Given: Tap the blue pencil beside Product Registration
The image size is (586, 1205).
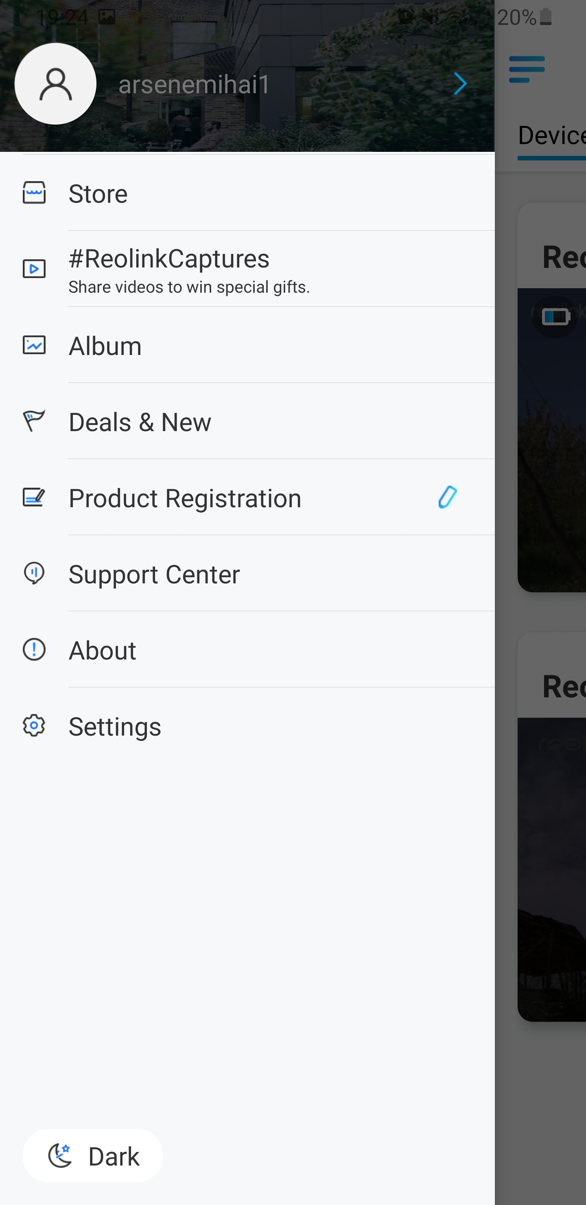Looking at the screenshot, I should pos(448,497).
